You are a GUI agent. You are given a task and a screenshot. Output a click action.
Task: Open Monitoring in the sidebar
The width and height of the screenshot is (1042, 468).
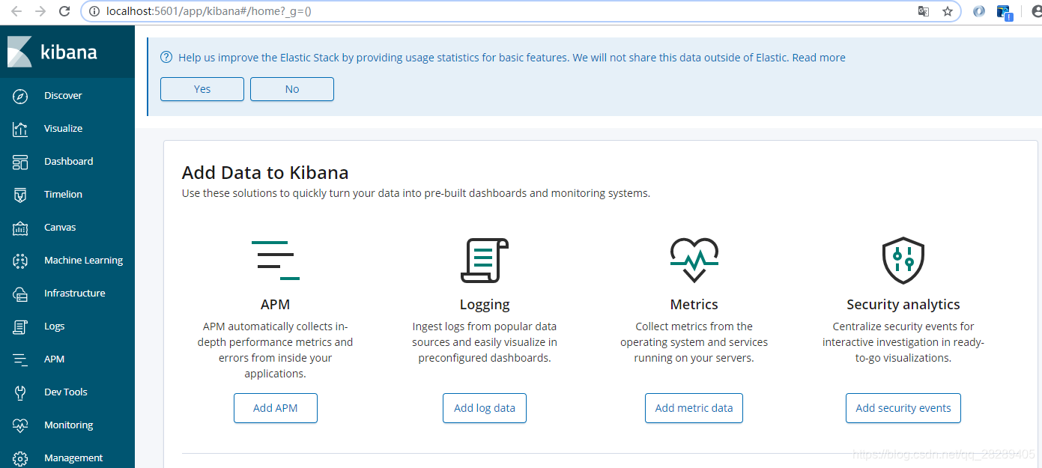point(67,425)
